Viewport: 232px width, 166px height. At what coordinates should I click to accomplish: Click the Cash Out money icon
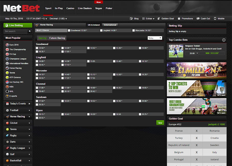[x=198, y=19]
